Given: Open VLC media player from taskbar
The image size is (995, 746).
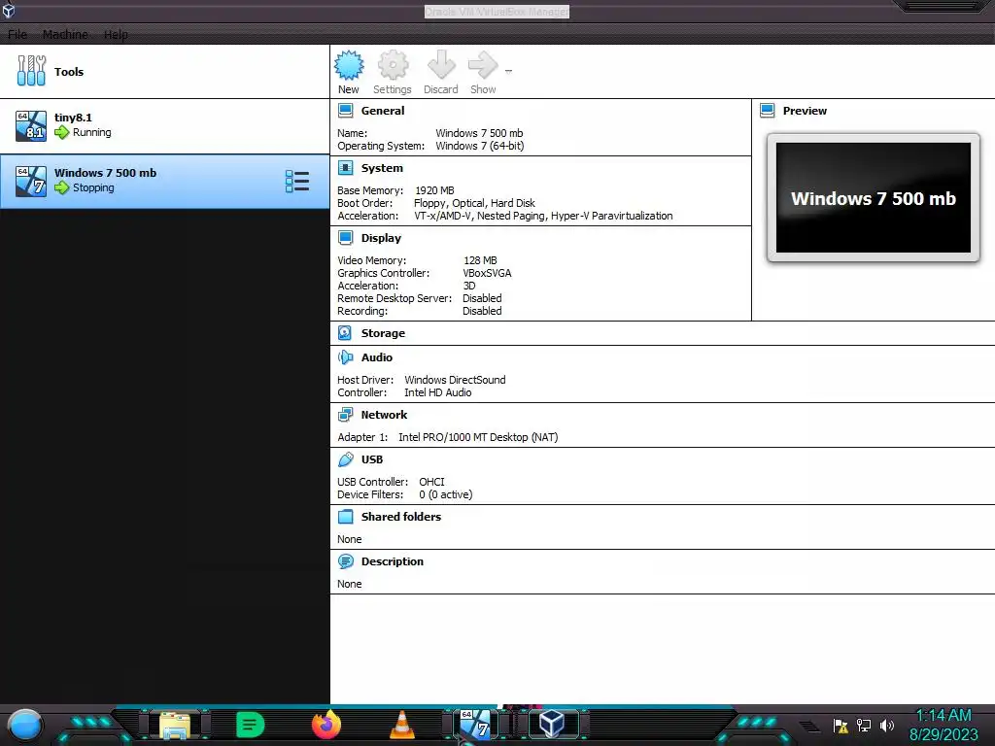Looking at the screenshot, I should (401, 725).
